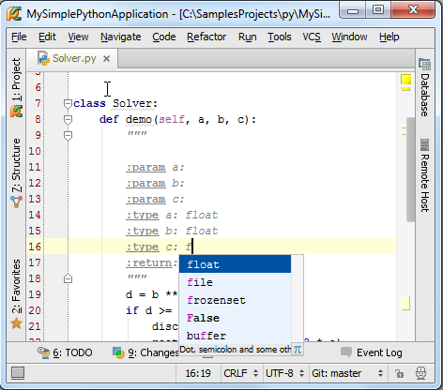Open the Git: master branch dropdown
Viewport: 443px width, 390px height.
tap(347, 373)
